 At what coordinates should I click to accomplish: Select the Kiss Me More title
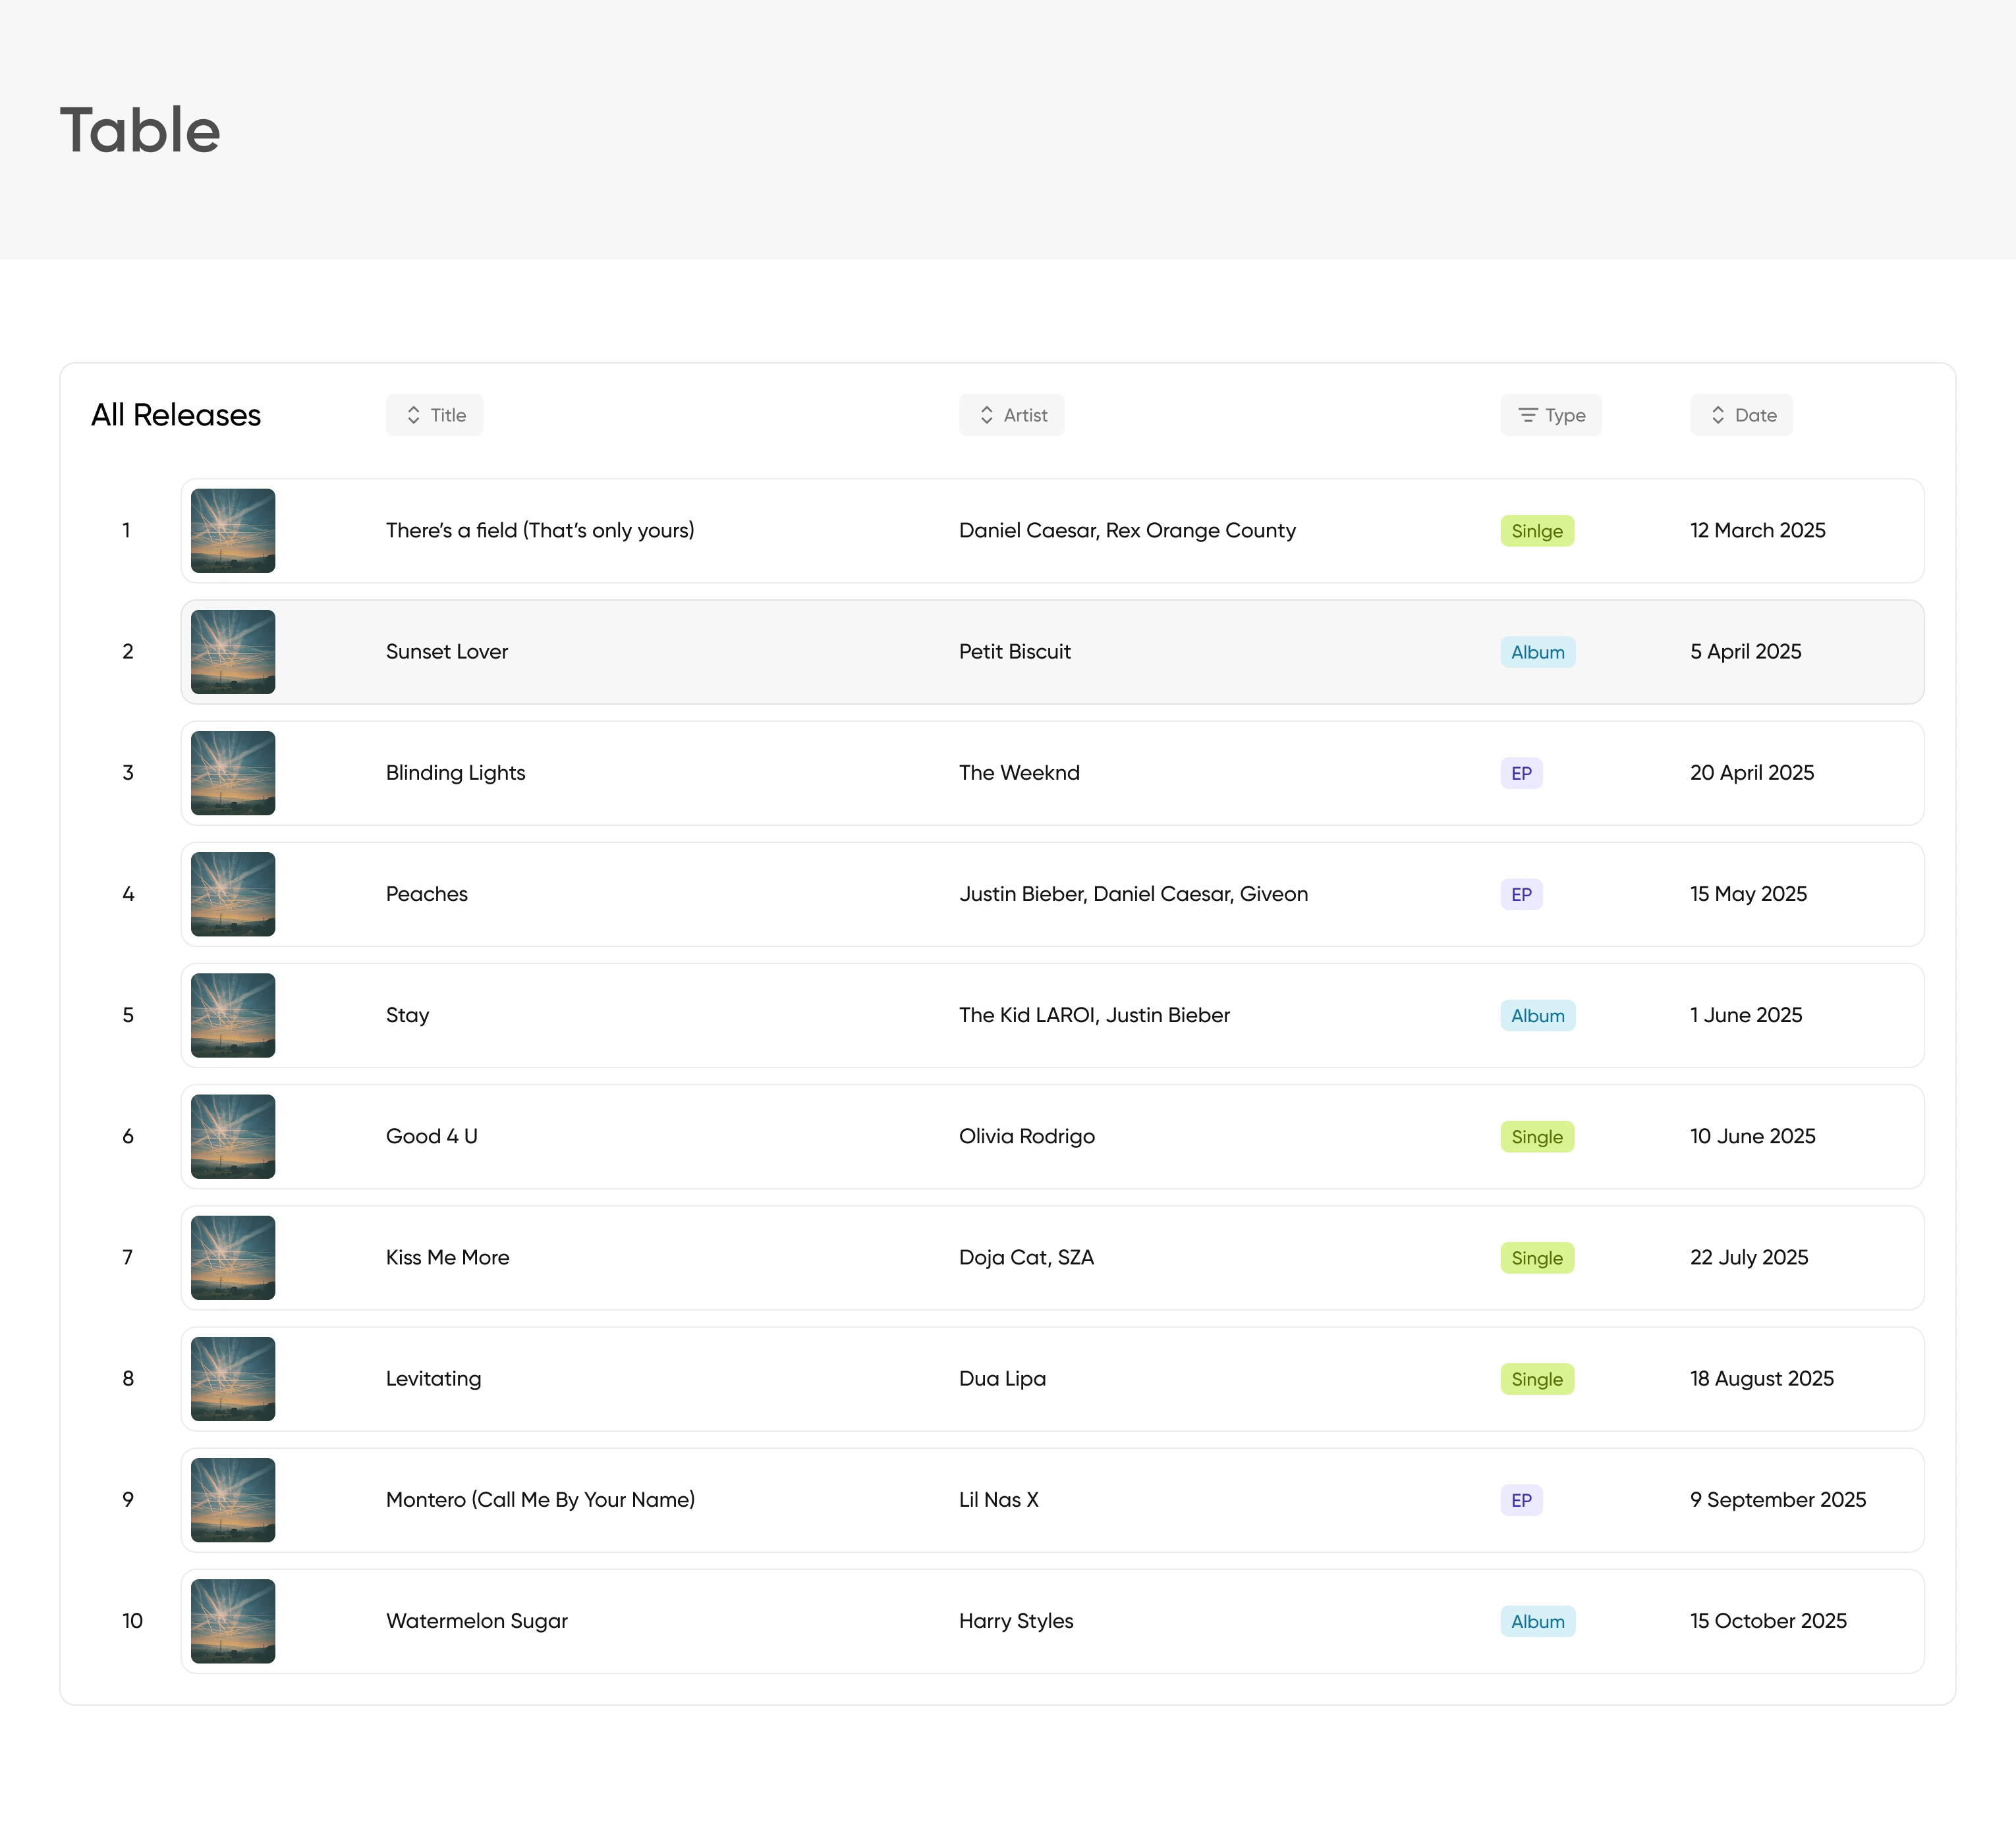pos(447,1257)
